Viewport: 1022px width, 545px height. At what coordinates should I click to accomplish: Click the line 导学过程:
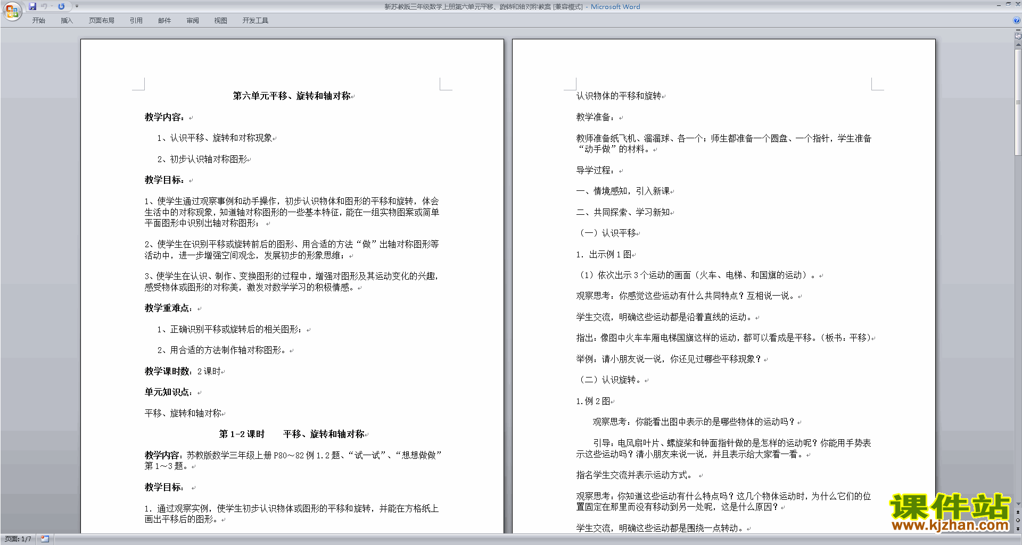click(x=596, y=170)
